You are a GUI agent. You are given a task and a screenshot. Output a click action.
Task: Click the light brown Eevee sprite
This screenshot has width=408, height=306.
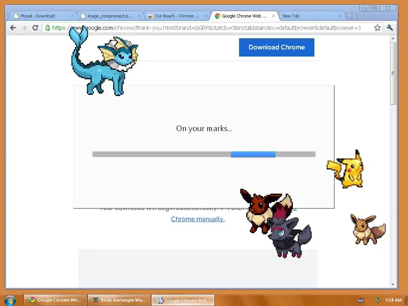(368, 229)
